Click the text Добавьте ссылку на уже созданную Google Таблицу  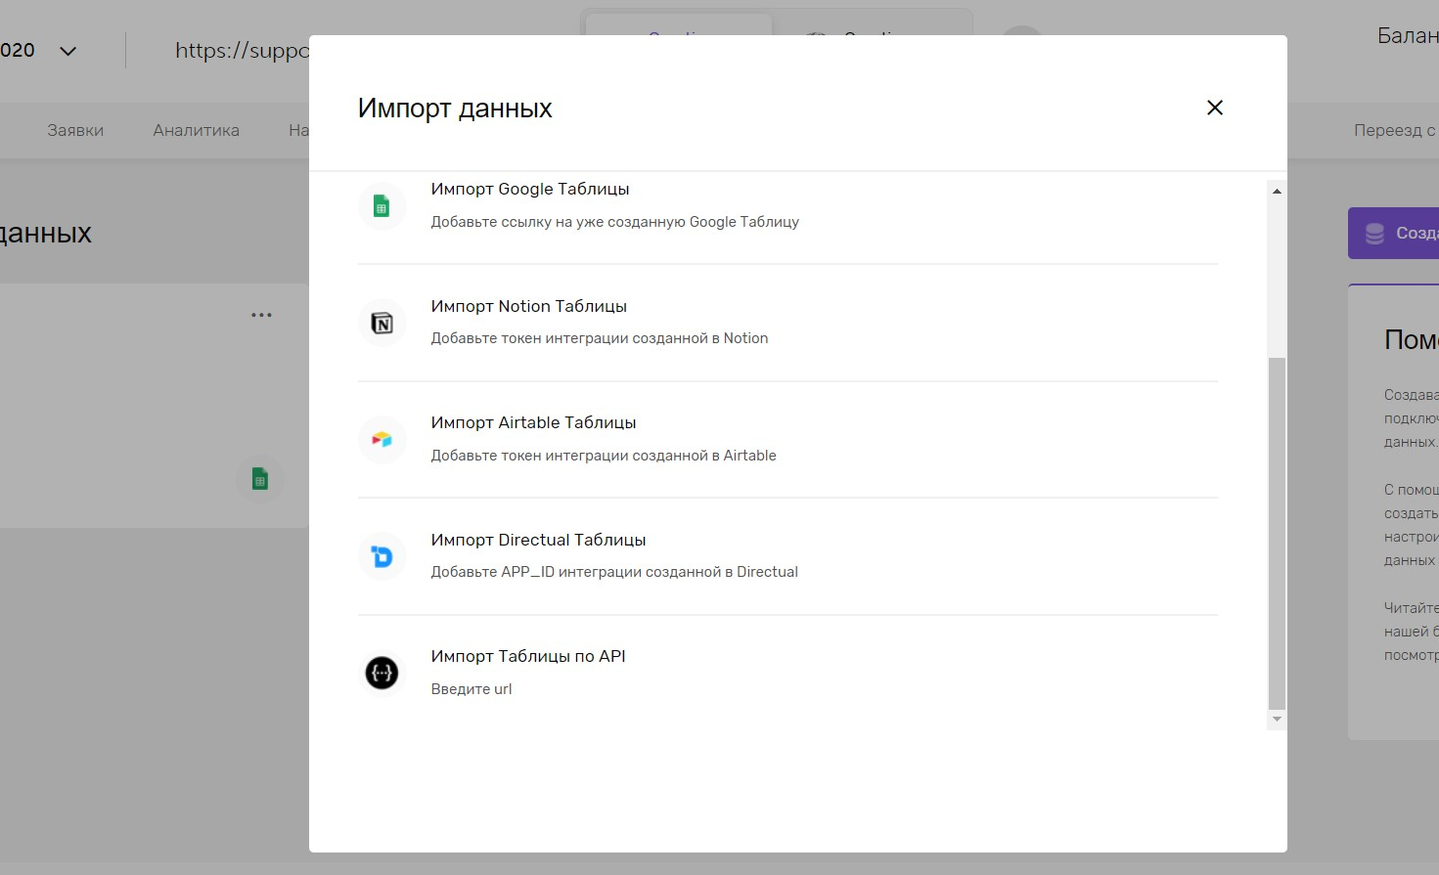tap(614, 222)
